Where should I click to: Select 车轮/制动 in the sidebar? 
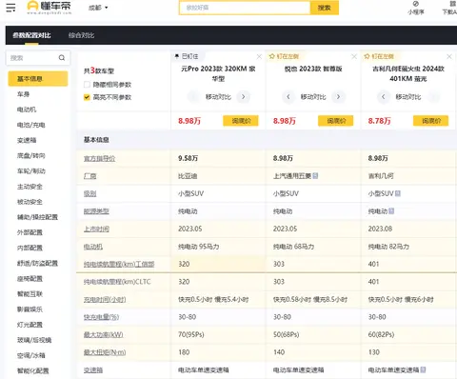(x=30, y=171)
